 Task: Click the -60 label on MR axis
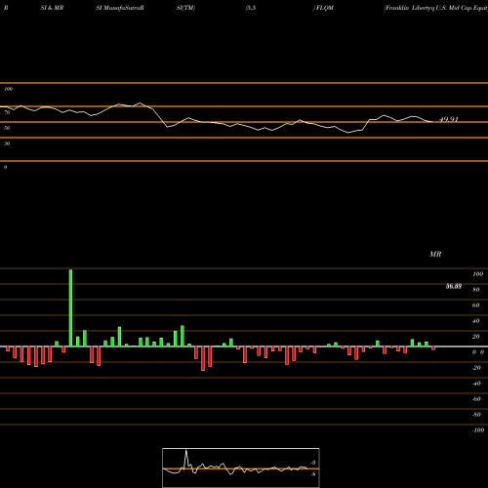(476, 399)
